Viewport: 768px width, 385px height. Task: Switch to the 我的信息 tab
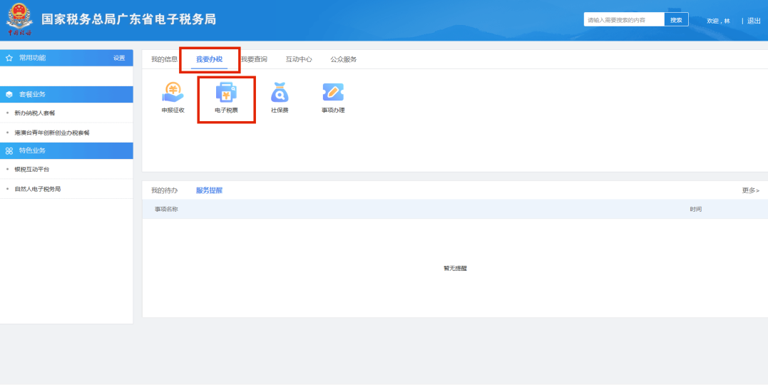(x=164, y=59)
